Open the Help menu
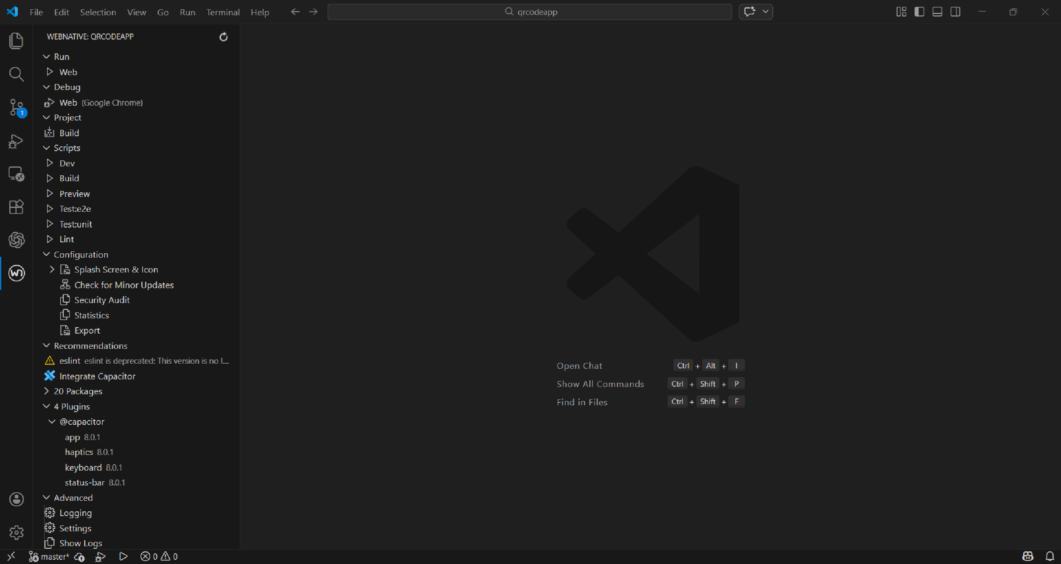 coord(260,12)
